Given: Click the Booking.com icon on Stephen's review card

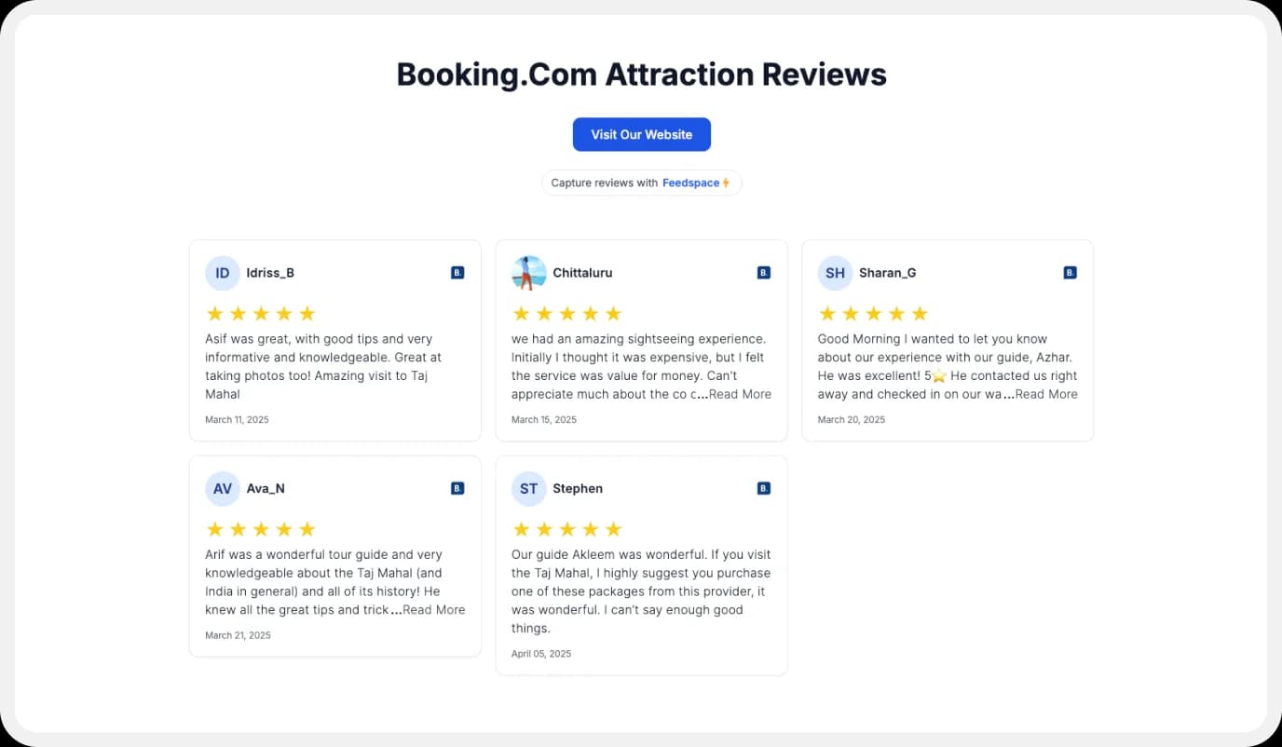Looking at the screenshot, I should point(762,487).
